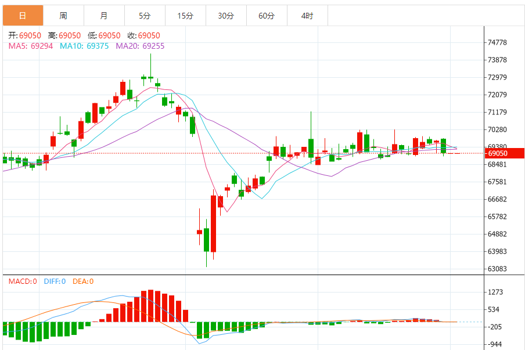This screenshot has width=525, height=350.
Task: Click the 低:69050 low price value
Action: click(104, 35)
